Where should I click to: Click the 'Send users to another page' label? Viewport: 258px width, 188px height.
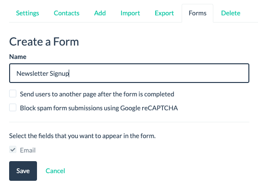97,94
